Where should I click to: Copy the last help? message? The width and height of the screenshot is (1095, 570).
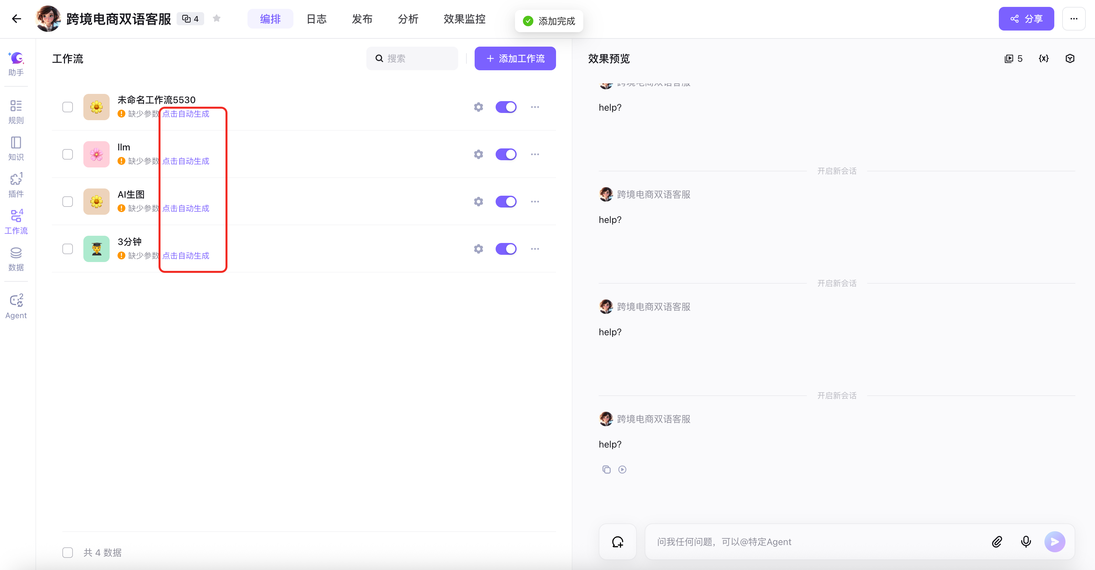tap(606, 469)
